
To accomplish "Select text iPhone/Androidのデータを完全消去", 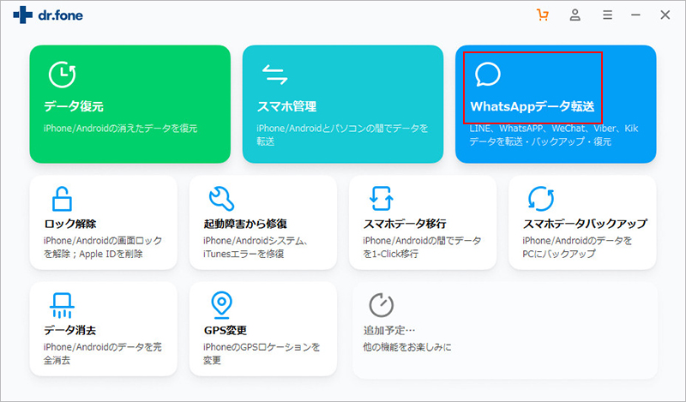I will 103,353.
